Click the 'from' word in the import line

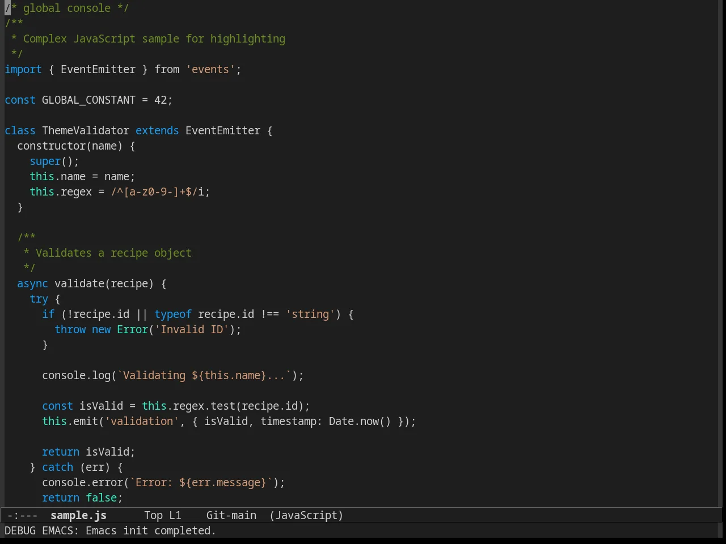[167, 69]
